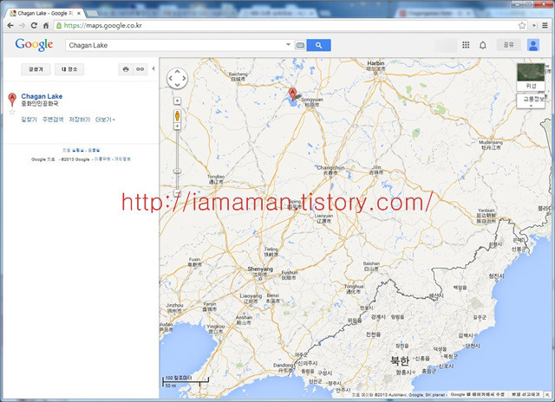Go back with Chrome's back arrow
This screenshot has width=555, height=402.
coord(10,25)
